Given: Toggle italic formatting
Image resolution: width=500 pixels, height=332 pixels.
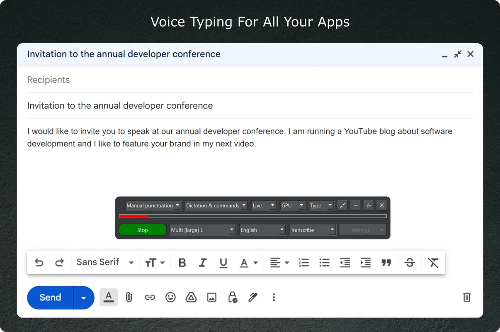Looking at the screenshot, I should (x=203, y=263).
